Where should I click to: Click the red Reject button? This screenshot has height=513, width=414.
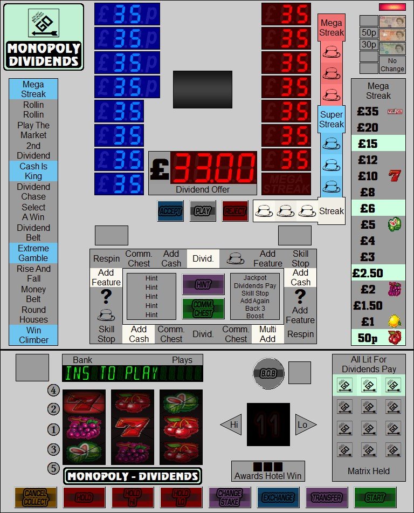pyautogui.click(x=235, y=211)
